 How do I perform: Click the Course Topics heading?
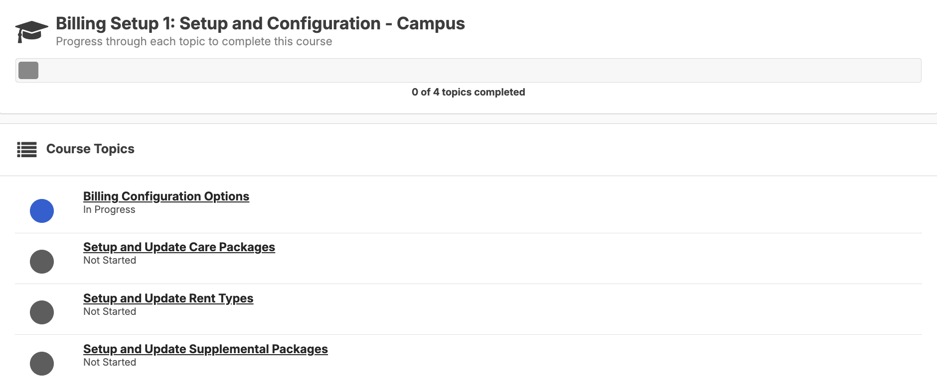(x=90, y=149)
